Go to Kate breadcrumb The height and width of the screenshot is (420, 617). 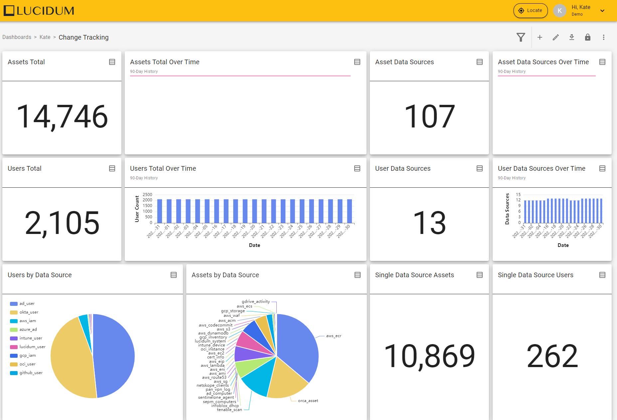click(45, 37)
